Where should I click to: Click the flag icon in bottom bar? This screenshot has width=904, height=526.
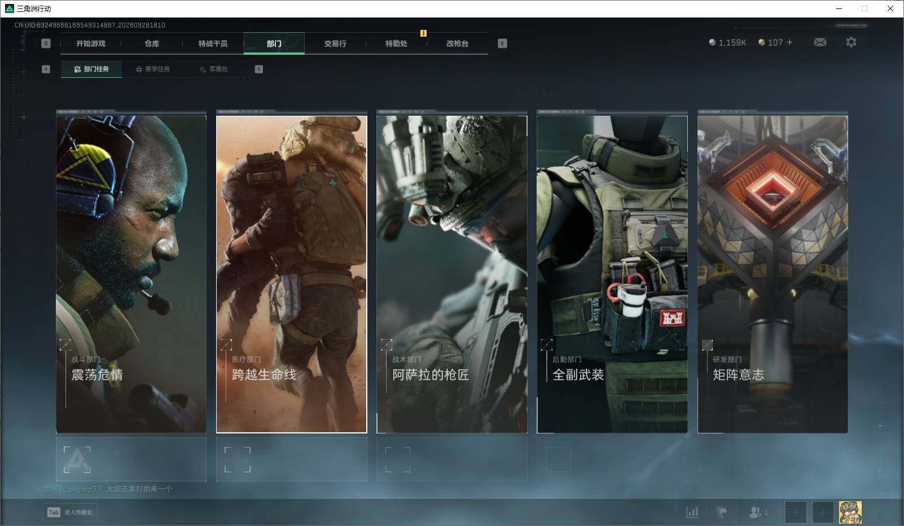[721, 512]
